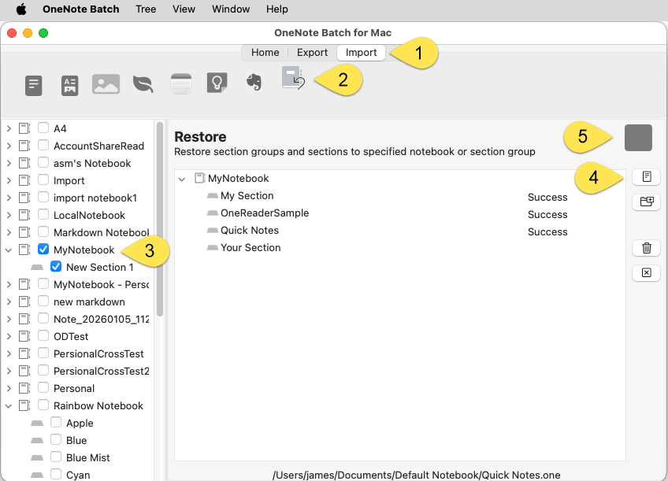This screenshot has width=668, height=481.
Task: Select the image import toolbar icon
Action: [106, 84]
